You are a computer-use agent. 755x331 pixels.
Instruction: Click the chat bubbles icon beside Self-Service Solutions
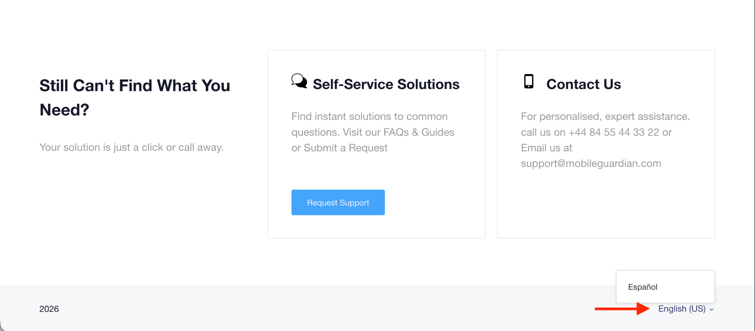point(299,81)
